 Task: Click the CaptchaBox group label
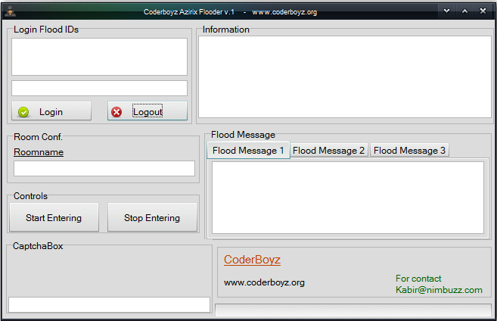(x=38, y=246)
